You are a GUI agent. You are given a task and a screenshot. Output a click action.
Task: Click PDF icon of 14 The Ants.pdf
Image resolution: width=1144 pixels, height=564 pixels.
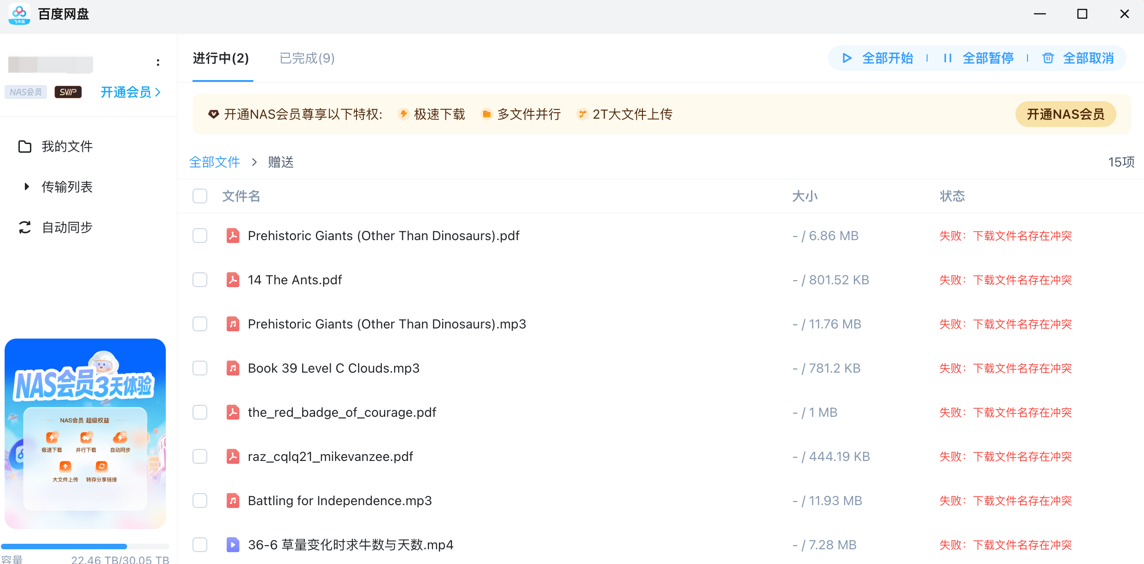[233, 280]
